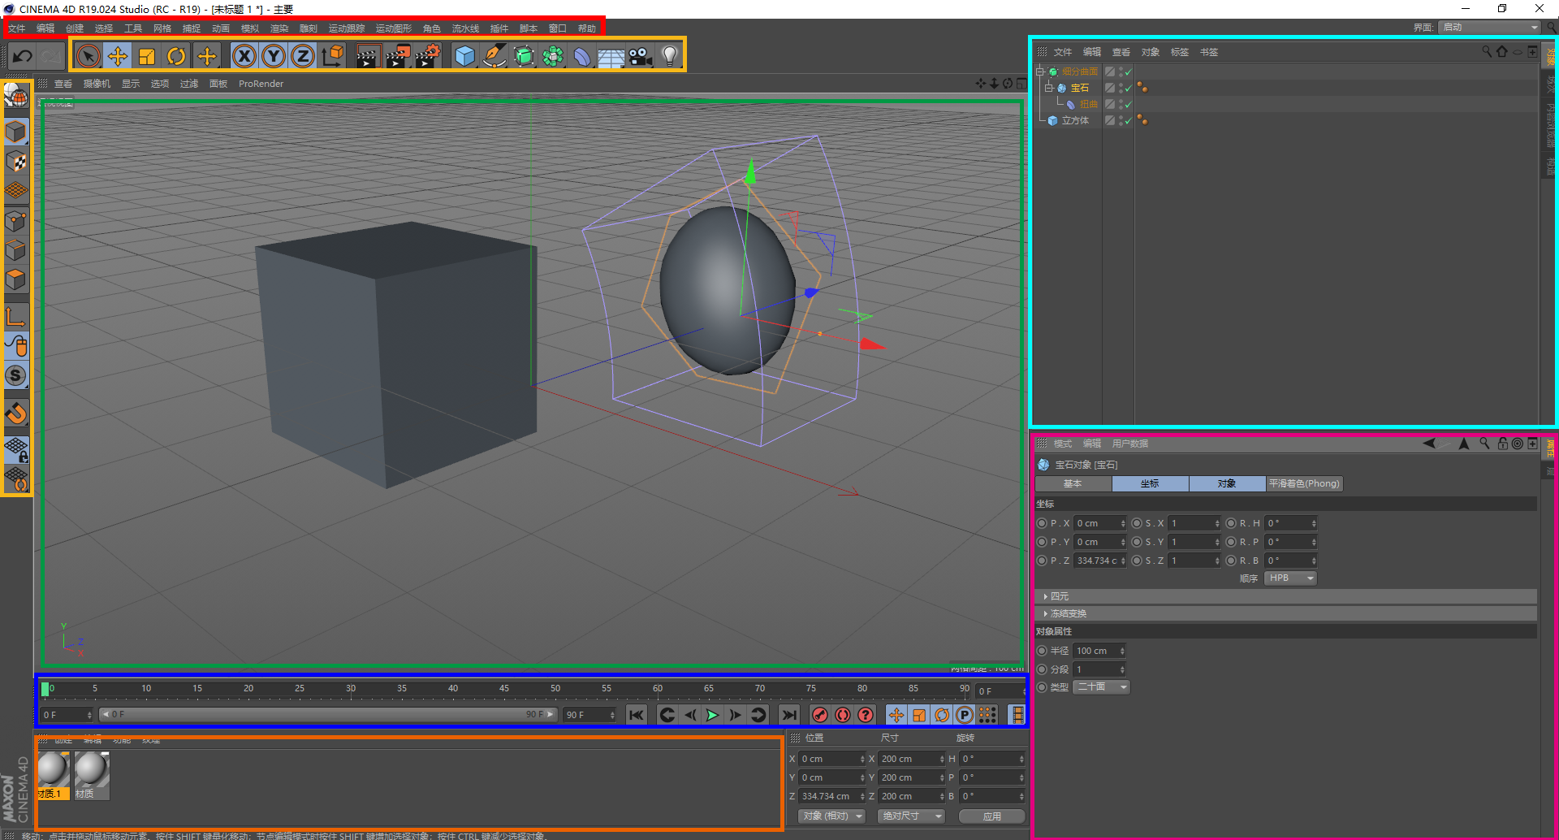Open the 对象 (相对) coordinate mode dropdown
The height and width of the screenshot is (840, 1559).
coord(832,816)
